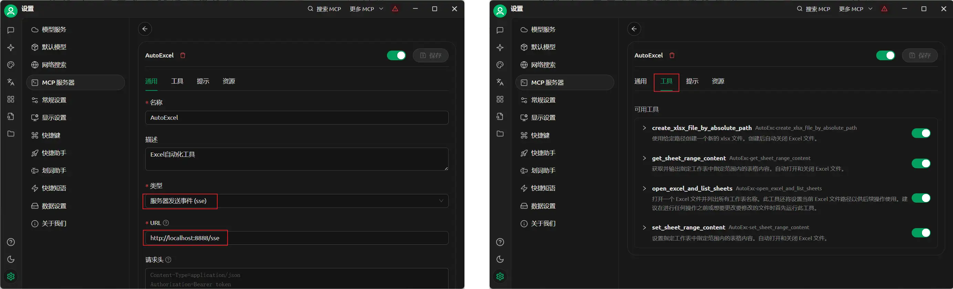Disable open_excel_and_list_sheets tool switch
The height and width of the screenshot is (289, 953).
pos(921,198)
